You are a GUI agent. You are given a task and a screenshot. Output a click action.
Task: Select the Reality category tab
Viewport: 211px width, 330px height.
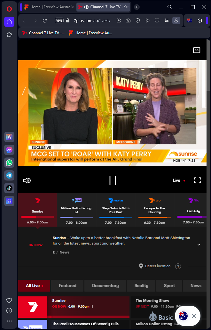pos(141,286)
